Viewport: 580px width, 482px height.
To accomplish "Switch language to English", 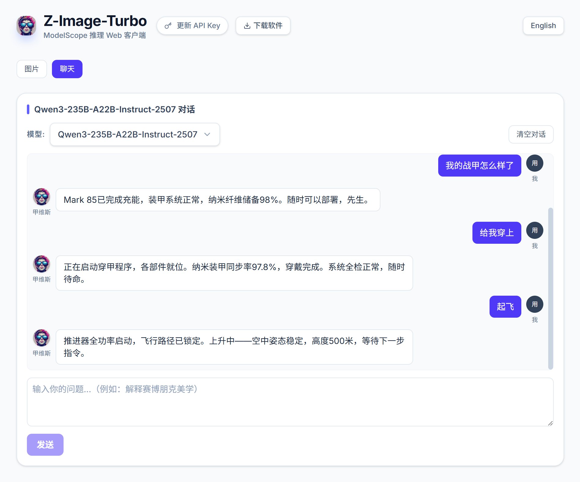I will pos(543,26).
